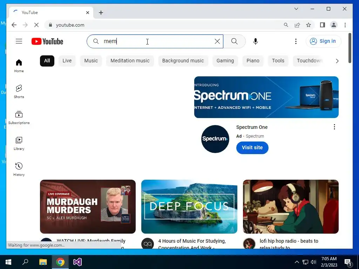Select the All filter chip
Screen dimensions: 359x269
coord(47,61)
